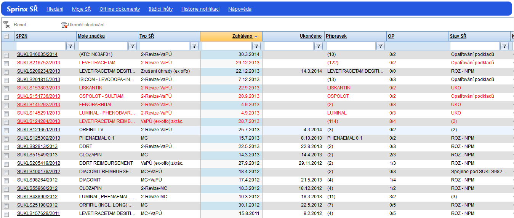Image resolution: width=514 pixels, height=218 pixels.
Task: Open Historie notifikací menu
Action: coord(200,9)
